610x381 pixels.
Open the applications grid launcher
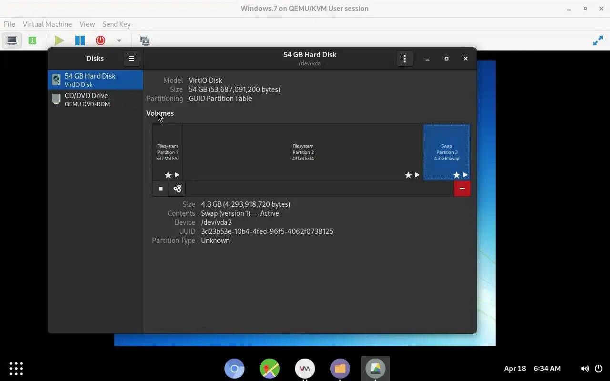[16, 368]
